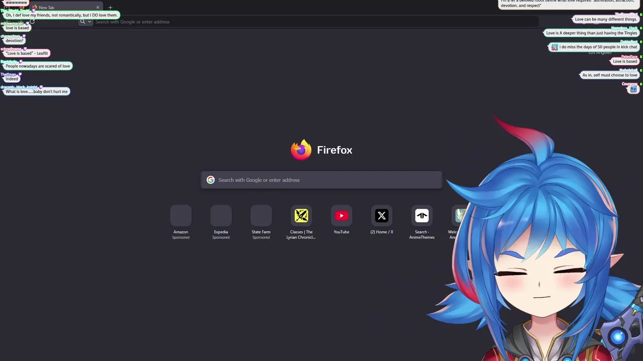Click the center Search with Google field

(x=321, y=180)
